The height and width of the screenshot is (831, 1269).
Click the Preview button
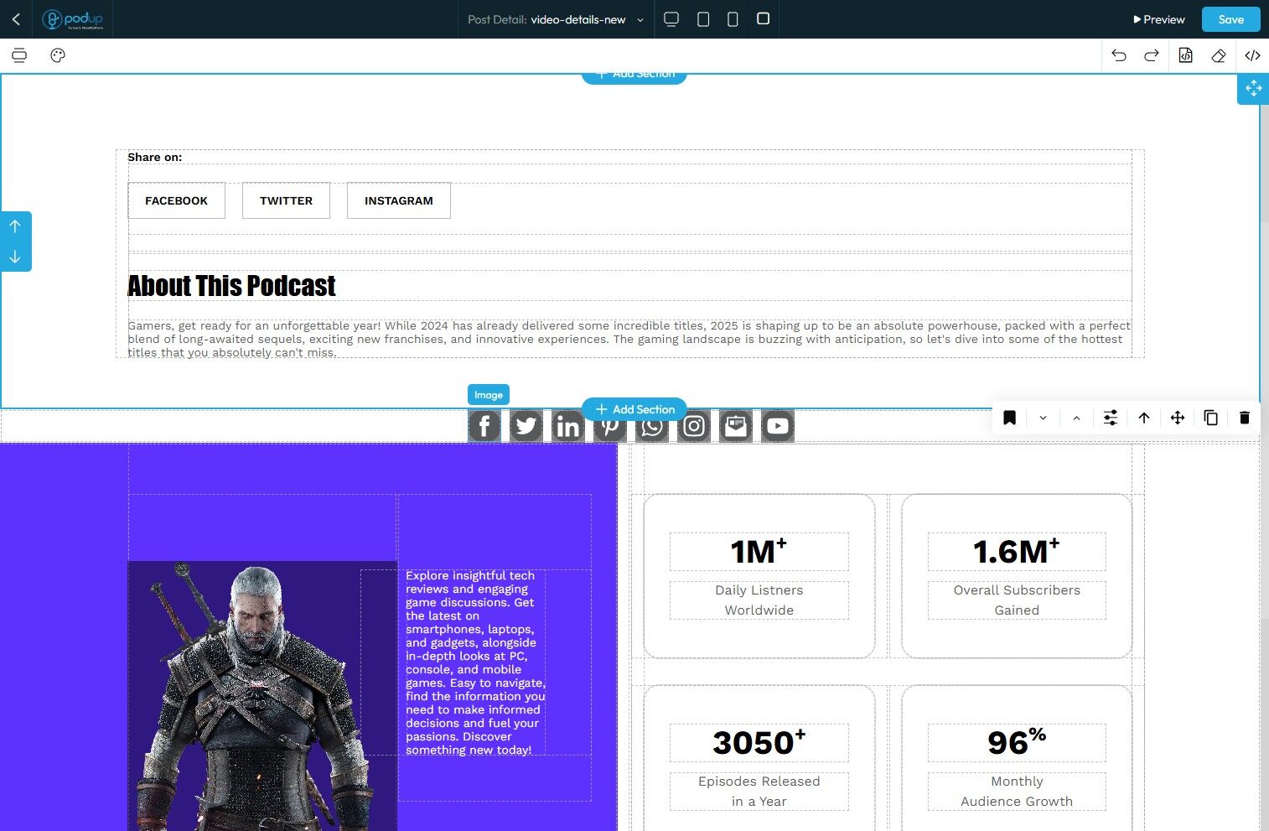tap(1158, 19)
